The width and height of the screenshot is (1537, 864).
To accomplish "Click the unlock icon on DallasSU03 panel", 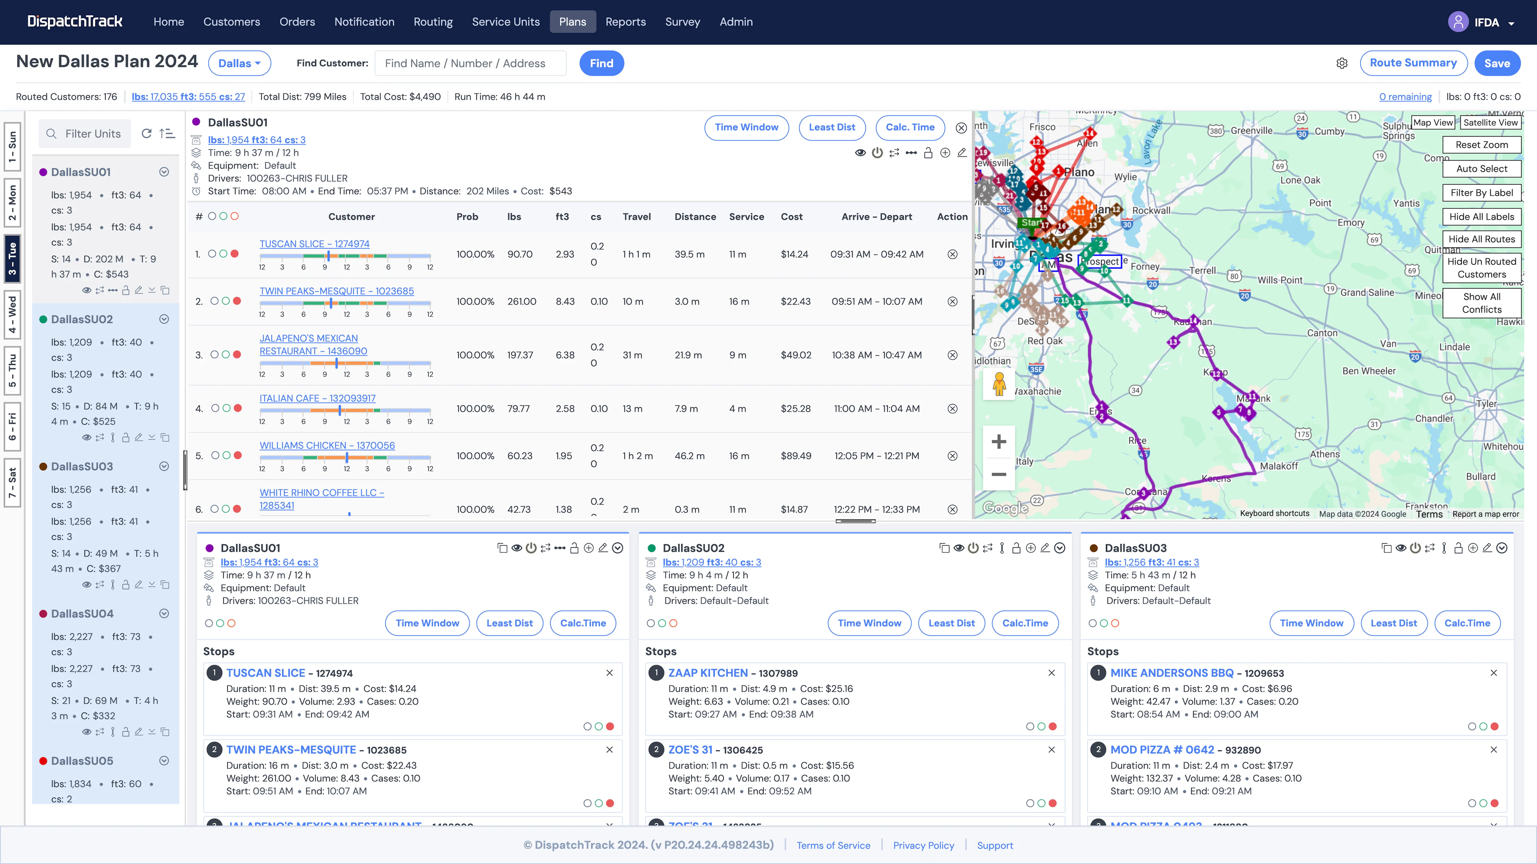I will [x=1458, y=547].
